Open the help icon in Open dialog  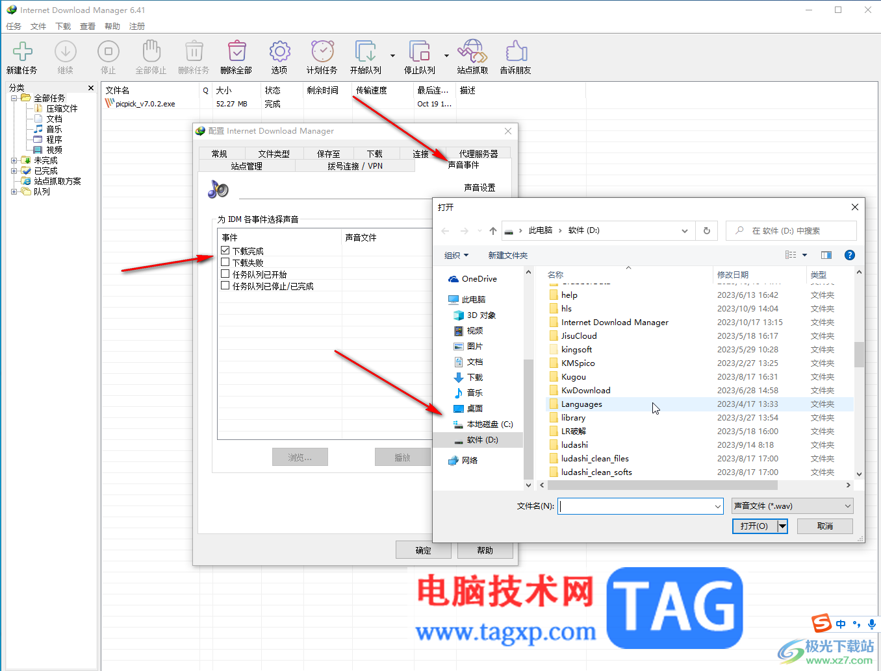click(x=849, y=255)
